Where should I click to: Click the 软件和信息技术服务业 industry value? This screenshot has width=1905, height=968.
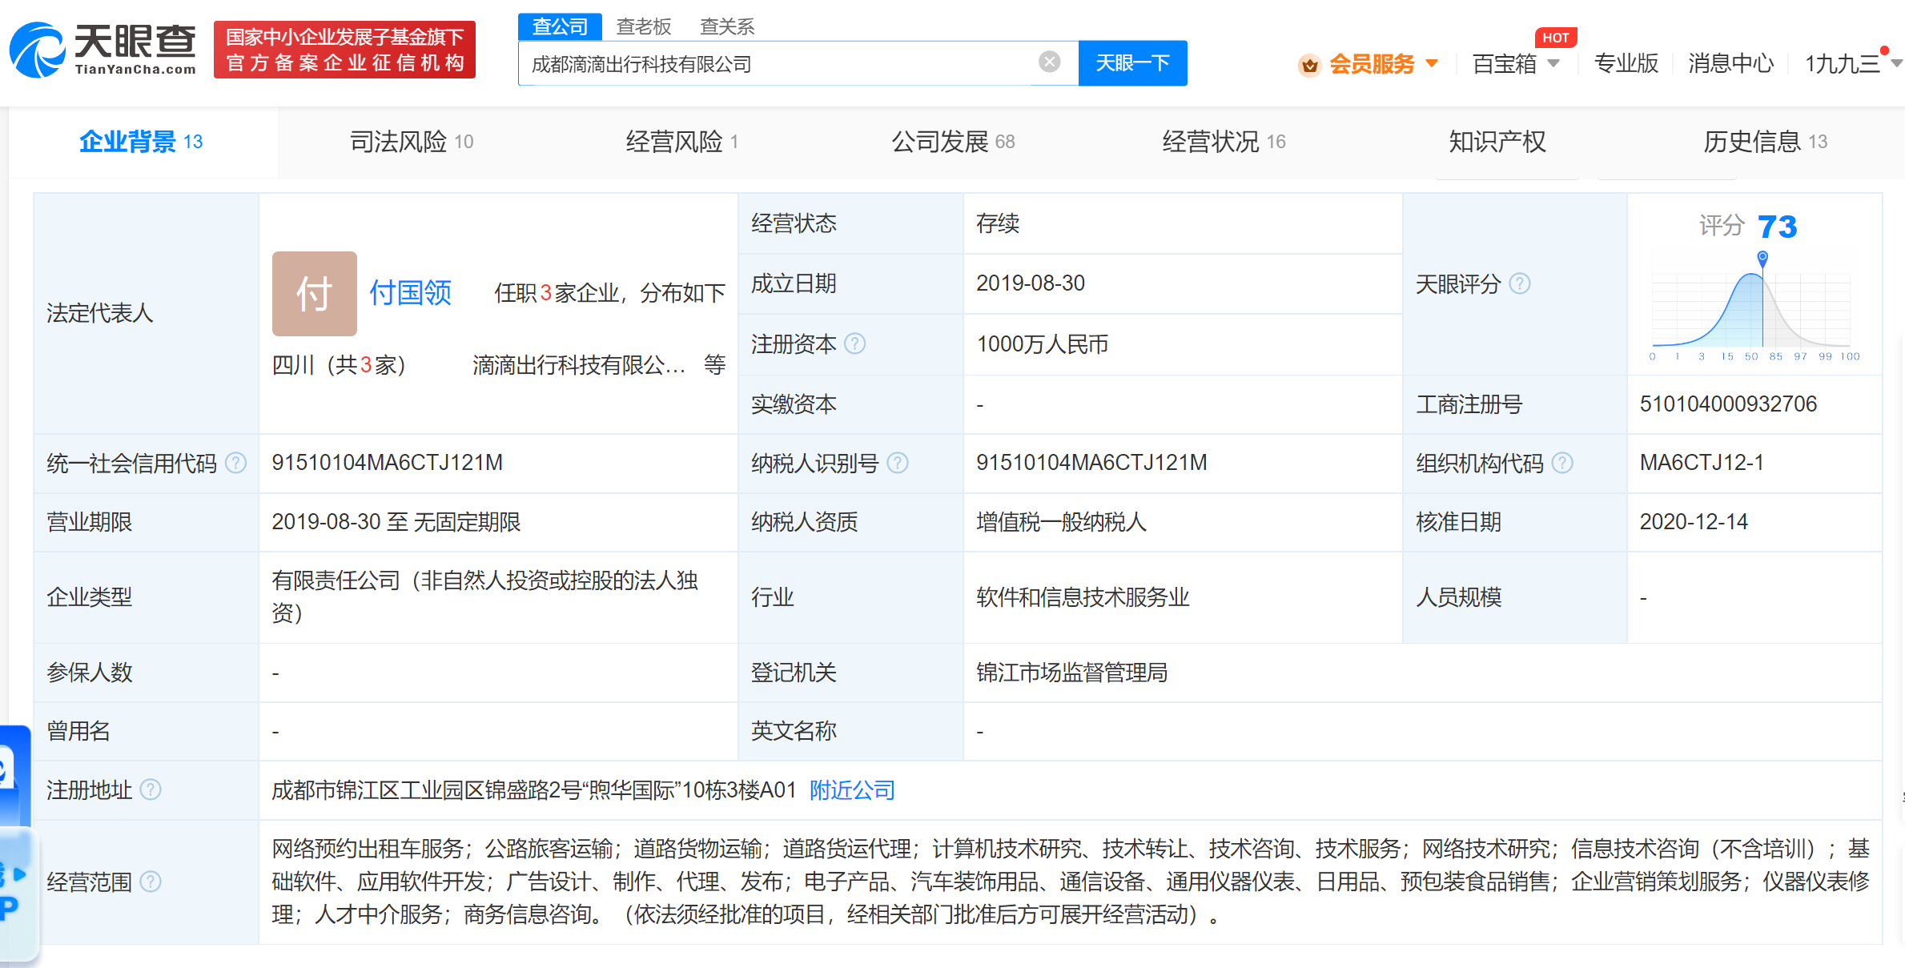point(1083,597)
